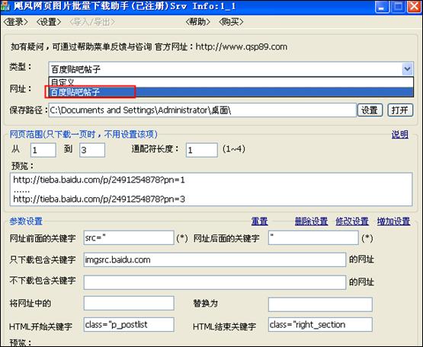This screenshot has height=347, width=423.
Task: Click the 增加设置 link
Action: (x=393, y=221)
